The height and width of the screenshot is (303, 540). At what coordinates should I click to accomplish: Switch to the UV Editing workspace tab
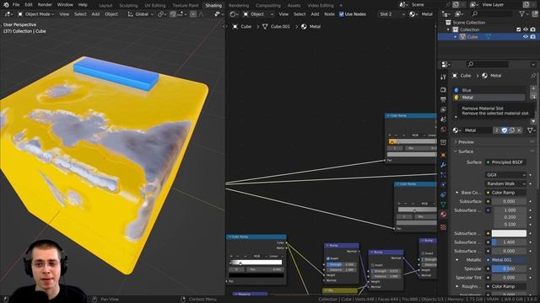(155, 6)
